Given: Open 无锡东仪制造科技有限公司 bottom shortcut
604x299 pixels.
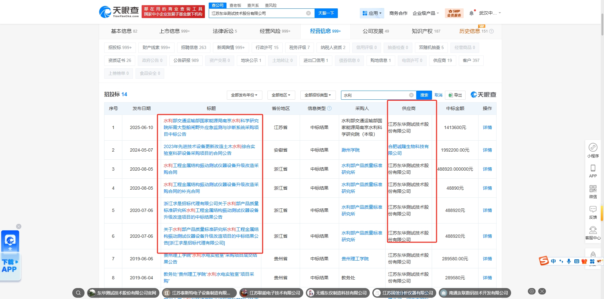Looking at the screenshot, I should pos(337,293).
